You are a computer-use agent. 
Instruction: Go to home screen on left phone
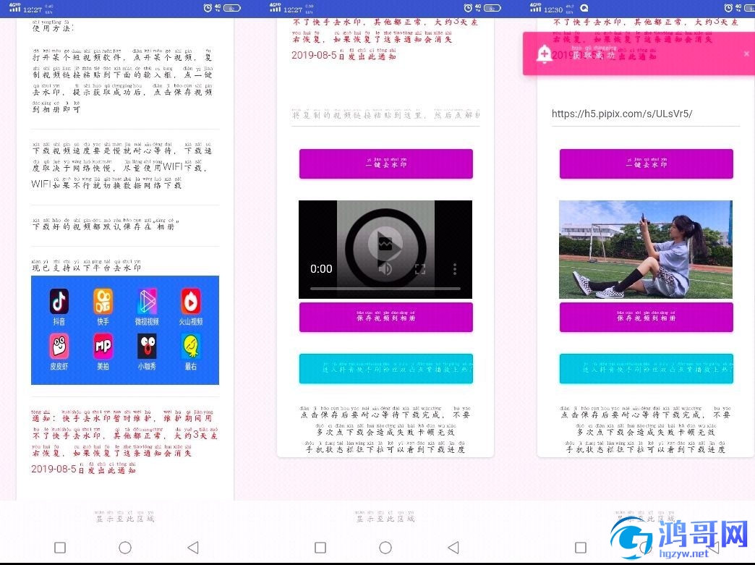click(x=125, y=548)
